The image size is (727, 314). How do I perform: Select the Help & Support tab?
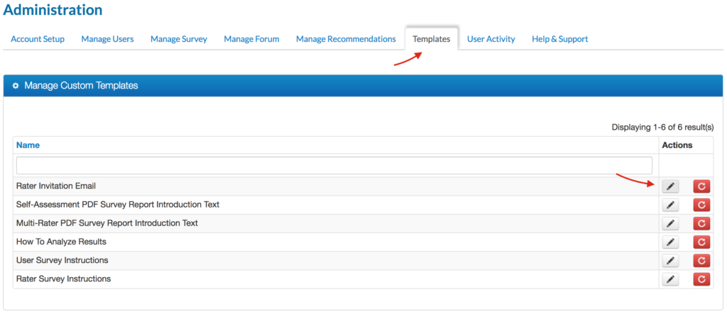point(559,39)
